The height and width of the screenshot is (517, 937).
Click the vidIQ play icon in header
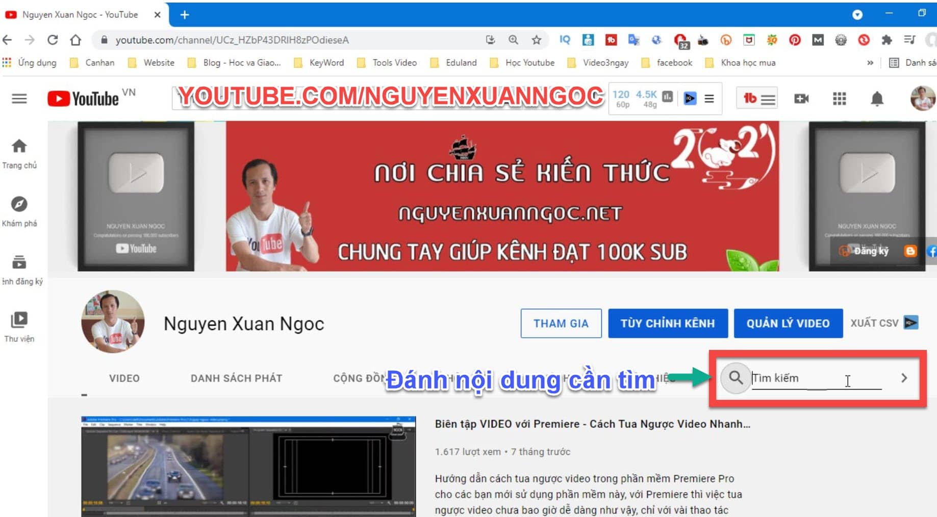click(x=690, y=98)
